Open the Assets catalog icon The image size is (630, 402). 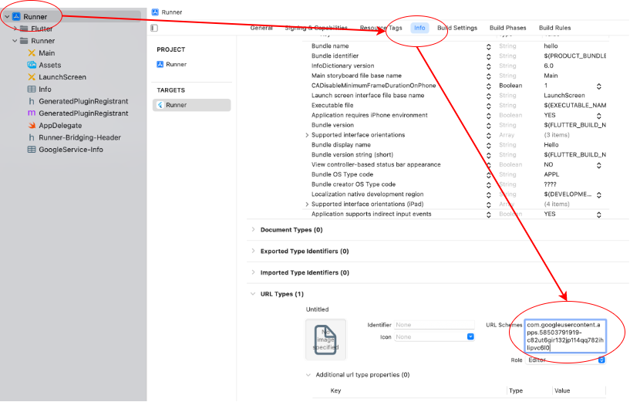pyautogui.click(x=32, y=65)
